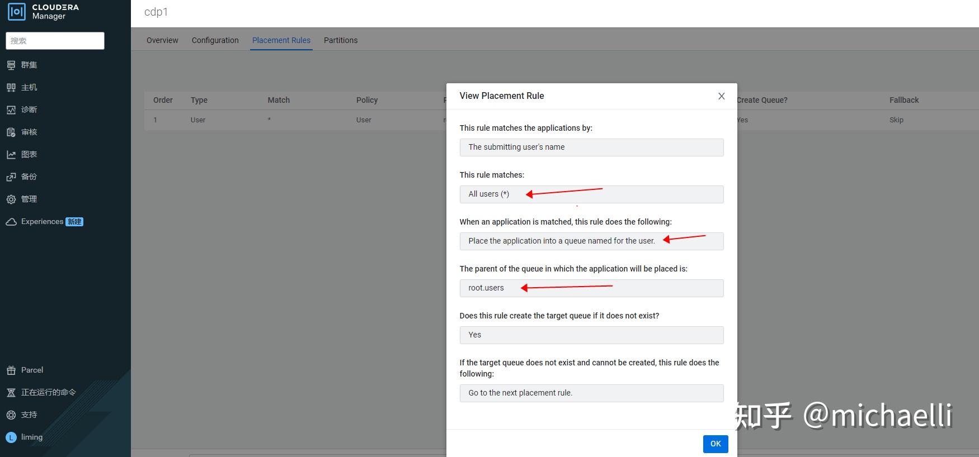Switch to the Overview tab
The image size is (979, 457).
pos(162,40)
